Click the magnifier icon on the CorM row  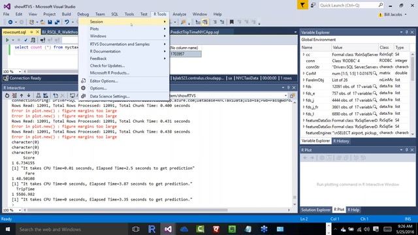pyautogui.click(x=375, y=73)
